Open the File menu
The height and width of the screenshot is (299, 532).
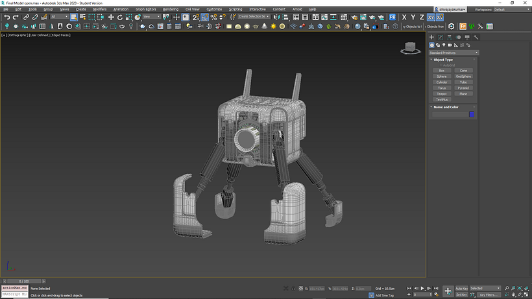[6, 9]
